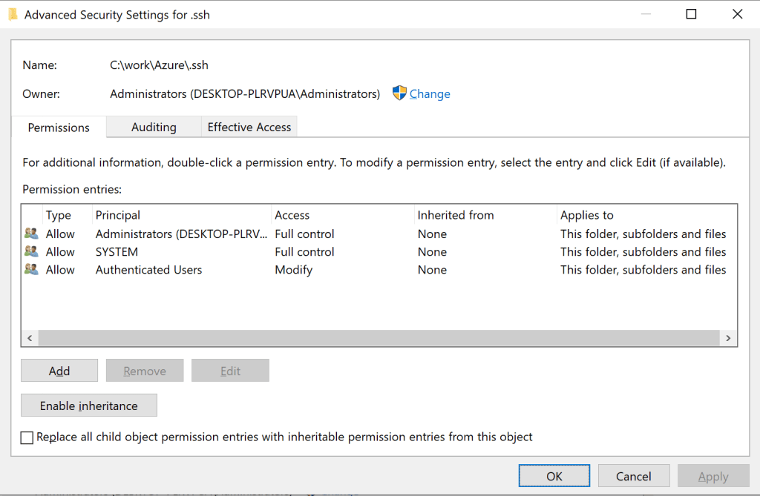This screenshot has height=496, width=760.
Task: Open the Effective Access tab
Action: tap(249, 127)
